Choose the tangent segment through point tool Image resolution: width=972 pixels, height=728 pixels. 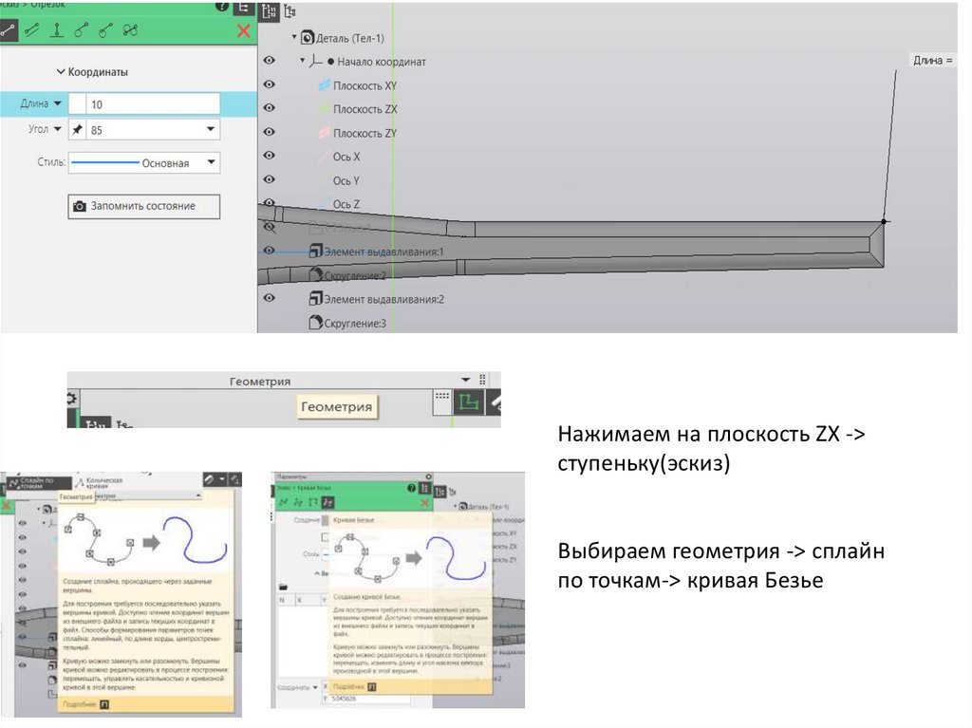(81, 30)
